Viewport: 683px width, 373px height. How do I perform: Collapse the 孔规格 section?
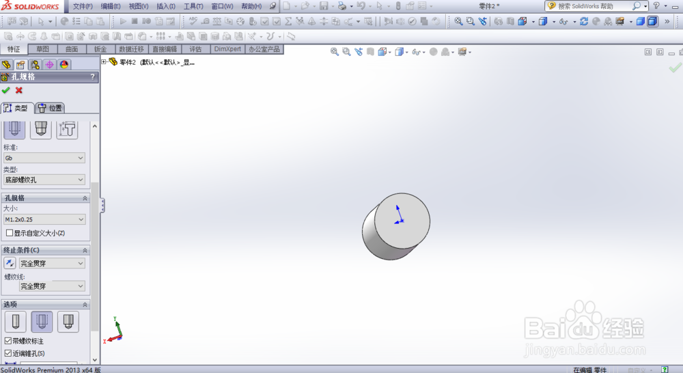point(85,198)
